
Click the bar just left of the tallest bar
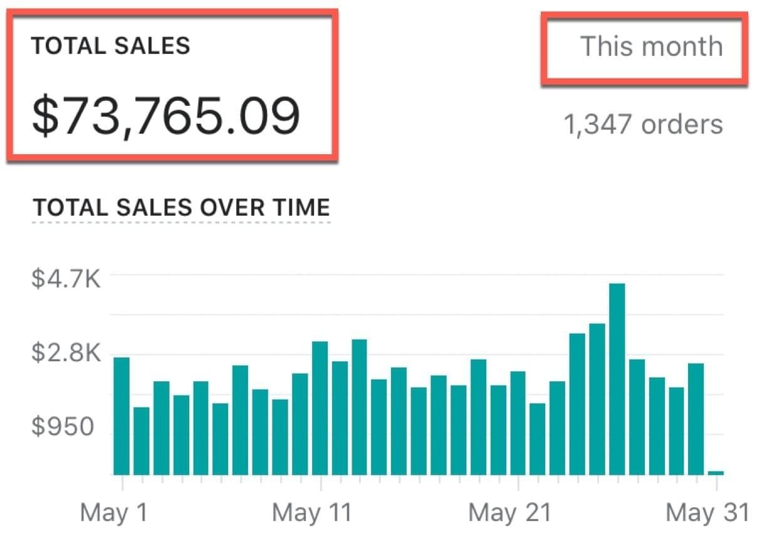click(x=597, y=399)
